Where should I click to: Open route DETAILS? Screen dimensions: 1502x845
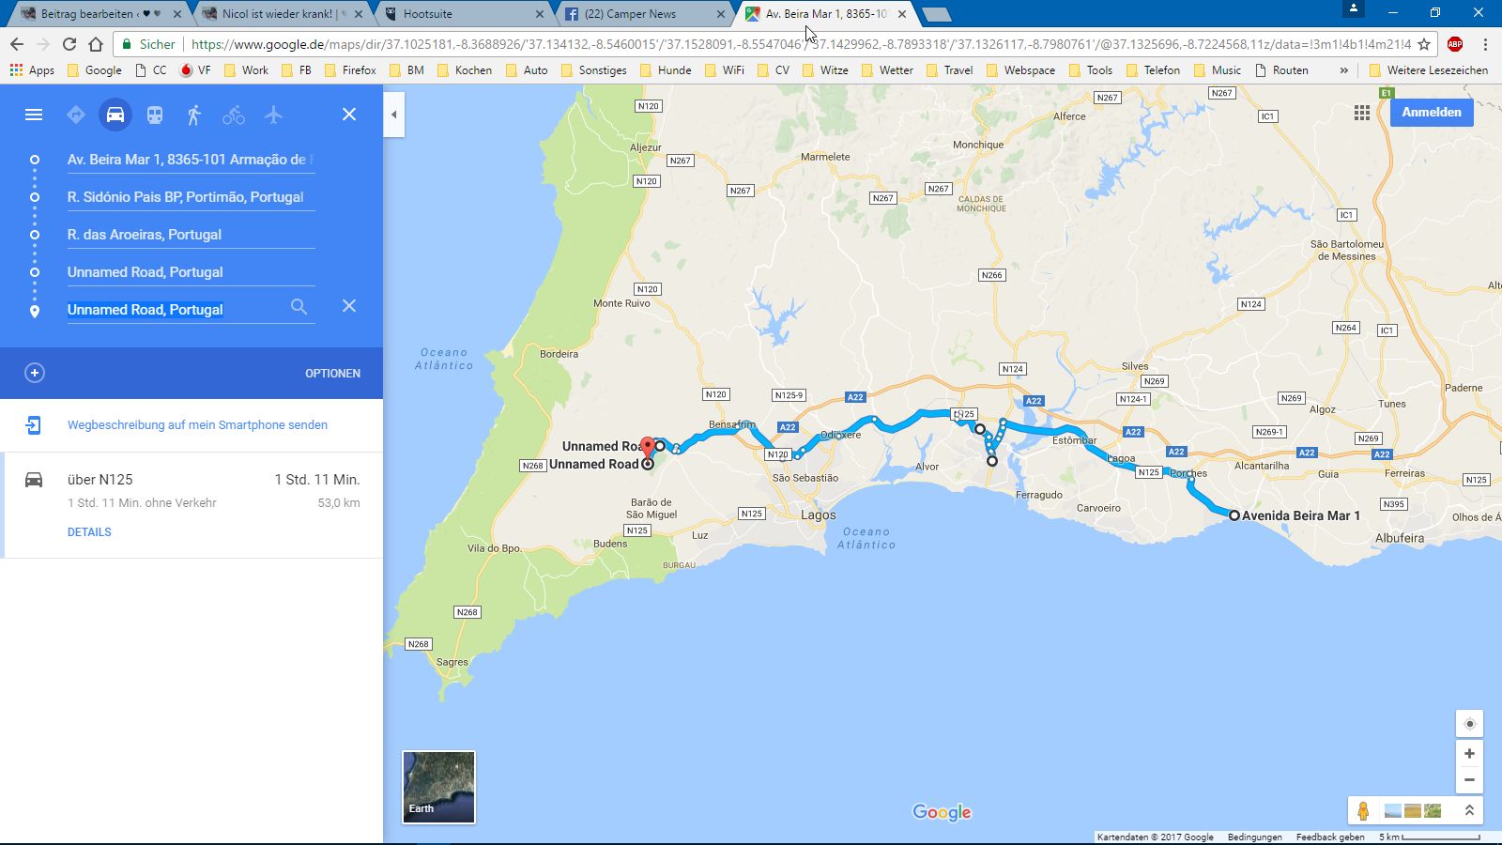pos(89,532)
